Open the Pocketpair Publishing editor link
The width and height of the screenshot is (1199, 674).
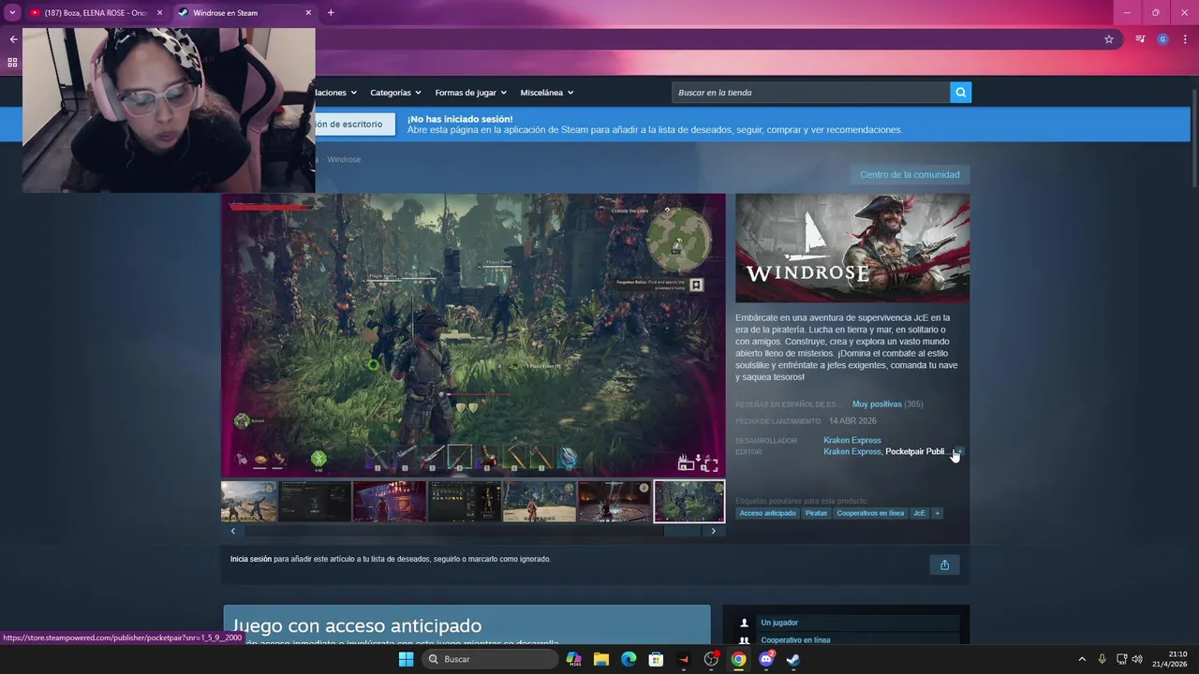coord(916,451)
